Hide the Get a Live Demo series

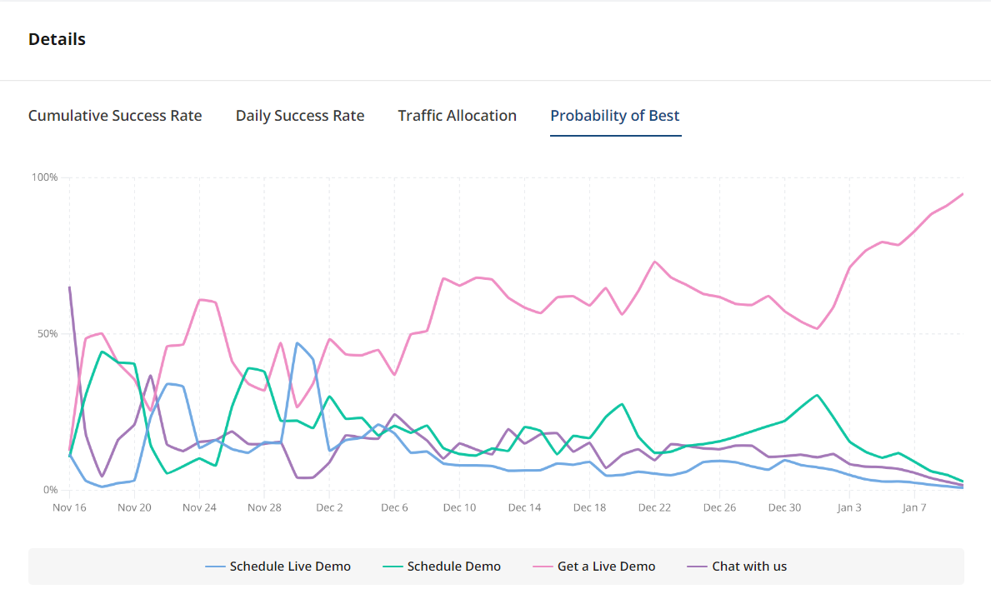point(594,566)
